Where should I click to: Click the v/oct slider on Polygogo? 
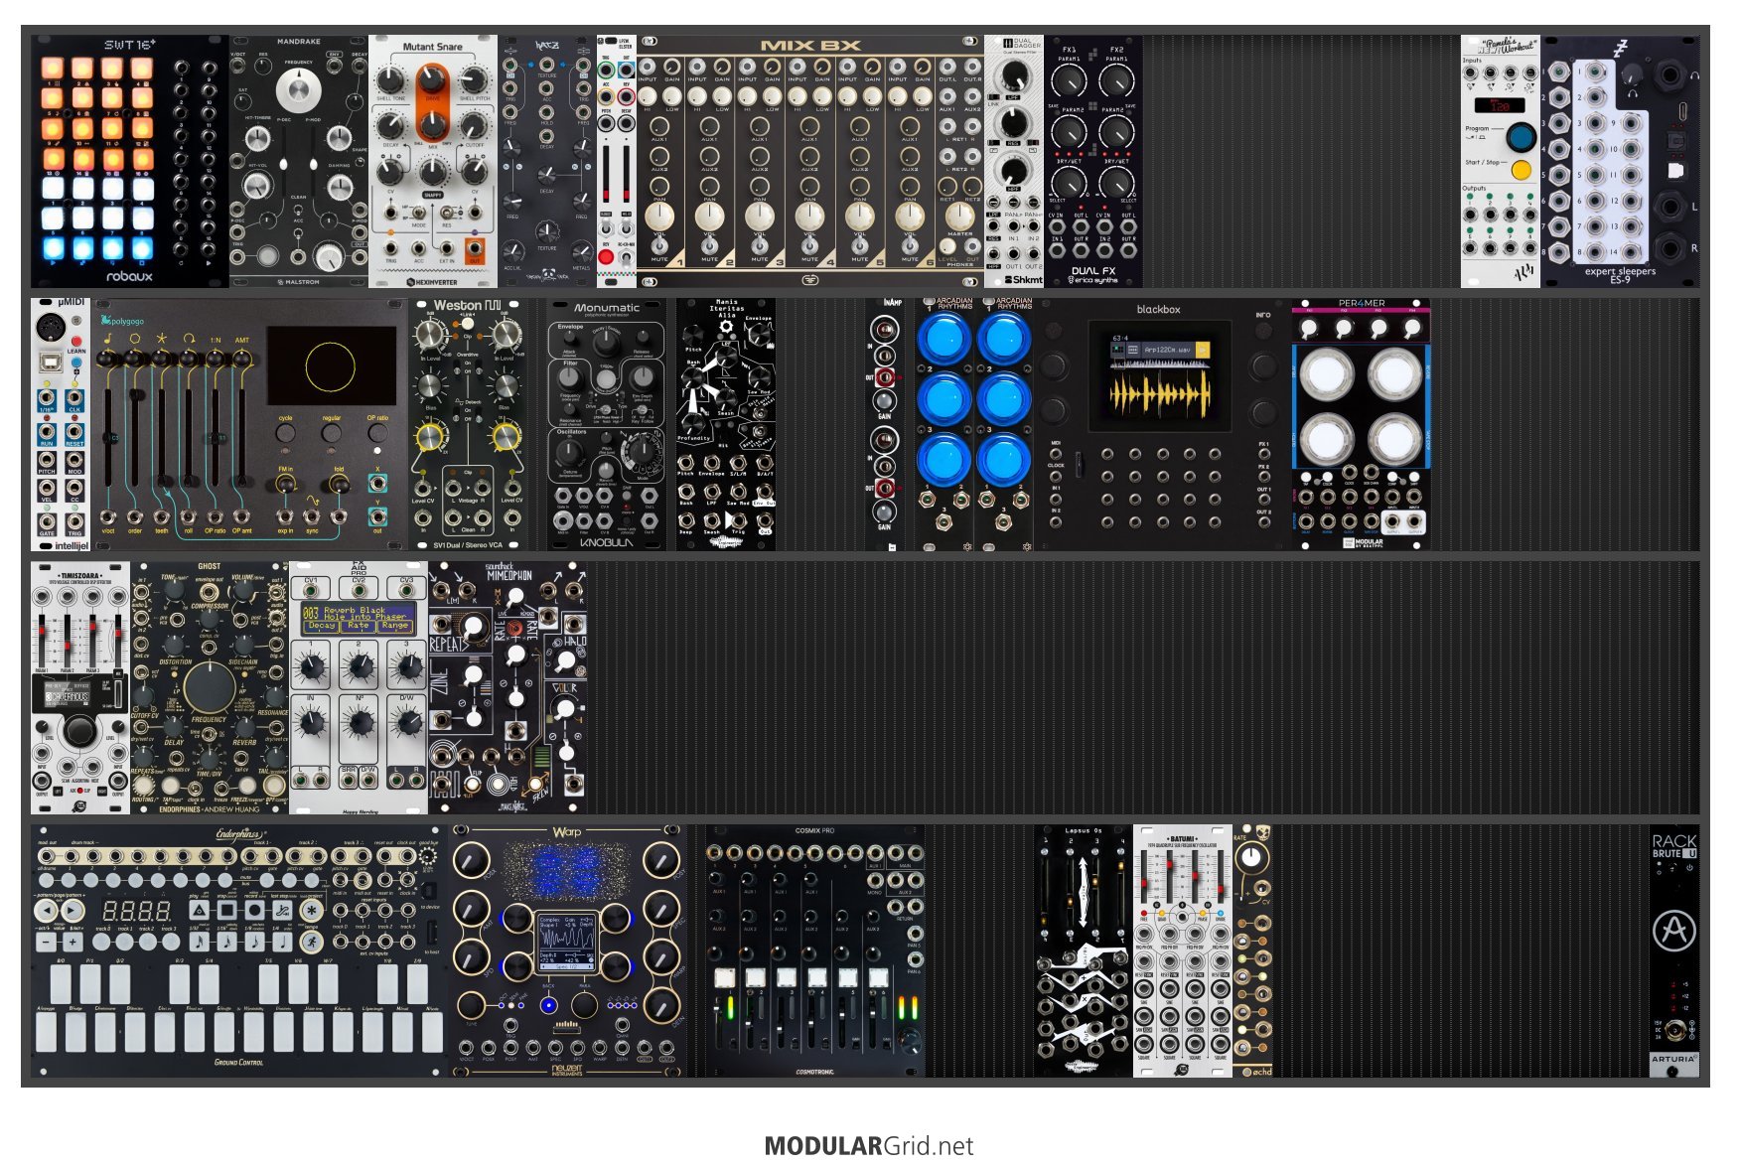[108, 437]
